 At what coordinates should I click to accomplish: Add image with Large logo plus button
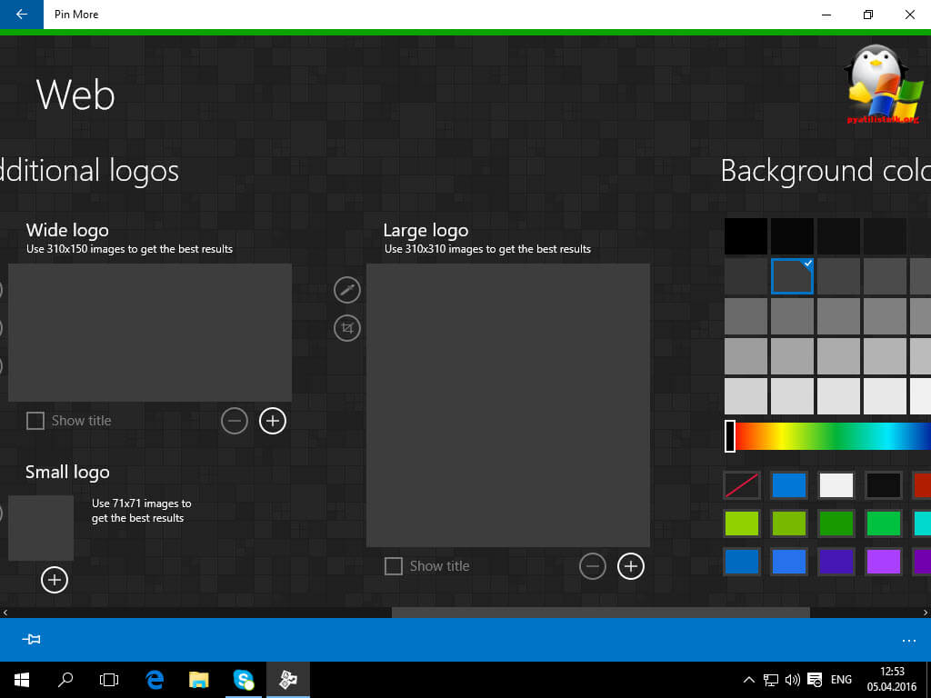click(630, 566)
